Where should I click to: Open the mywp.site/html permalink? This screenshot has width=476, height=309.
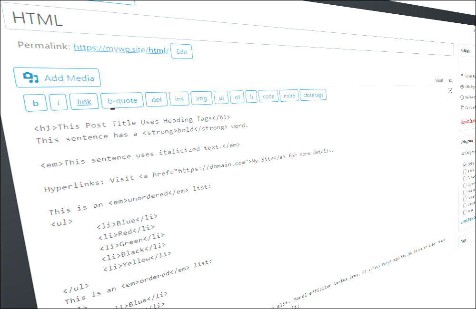click(121, 49)
